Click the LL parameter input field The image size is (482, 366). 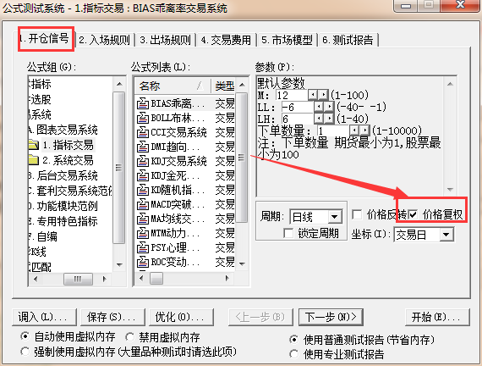[x=298, y=107]
